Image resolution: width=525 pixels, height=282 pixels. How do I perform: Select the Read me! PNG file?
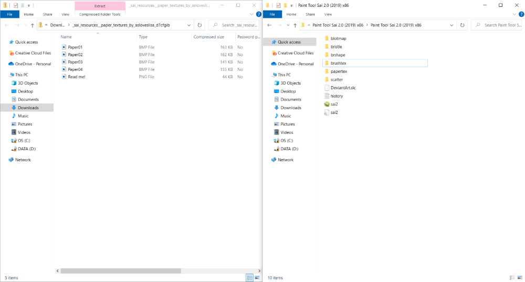point(76,77)
